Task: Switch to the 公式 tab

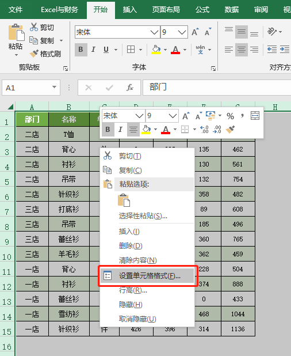Action: coord(202,10)
